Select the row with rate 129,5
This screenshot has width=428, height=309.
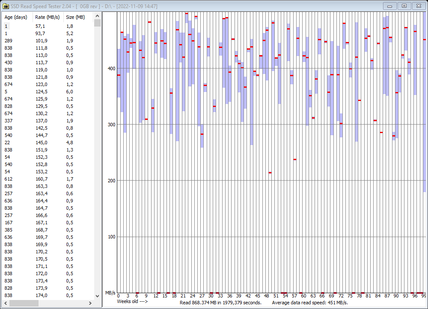point(48,106)
